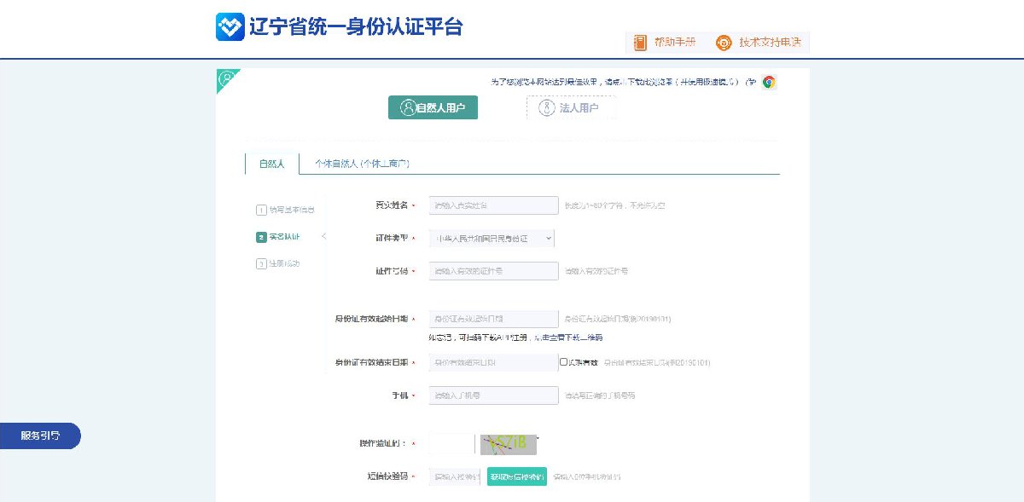Click the 手机 field label
Screen dimensions: 1024x502
tap(399, 395)
